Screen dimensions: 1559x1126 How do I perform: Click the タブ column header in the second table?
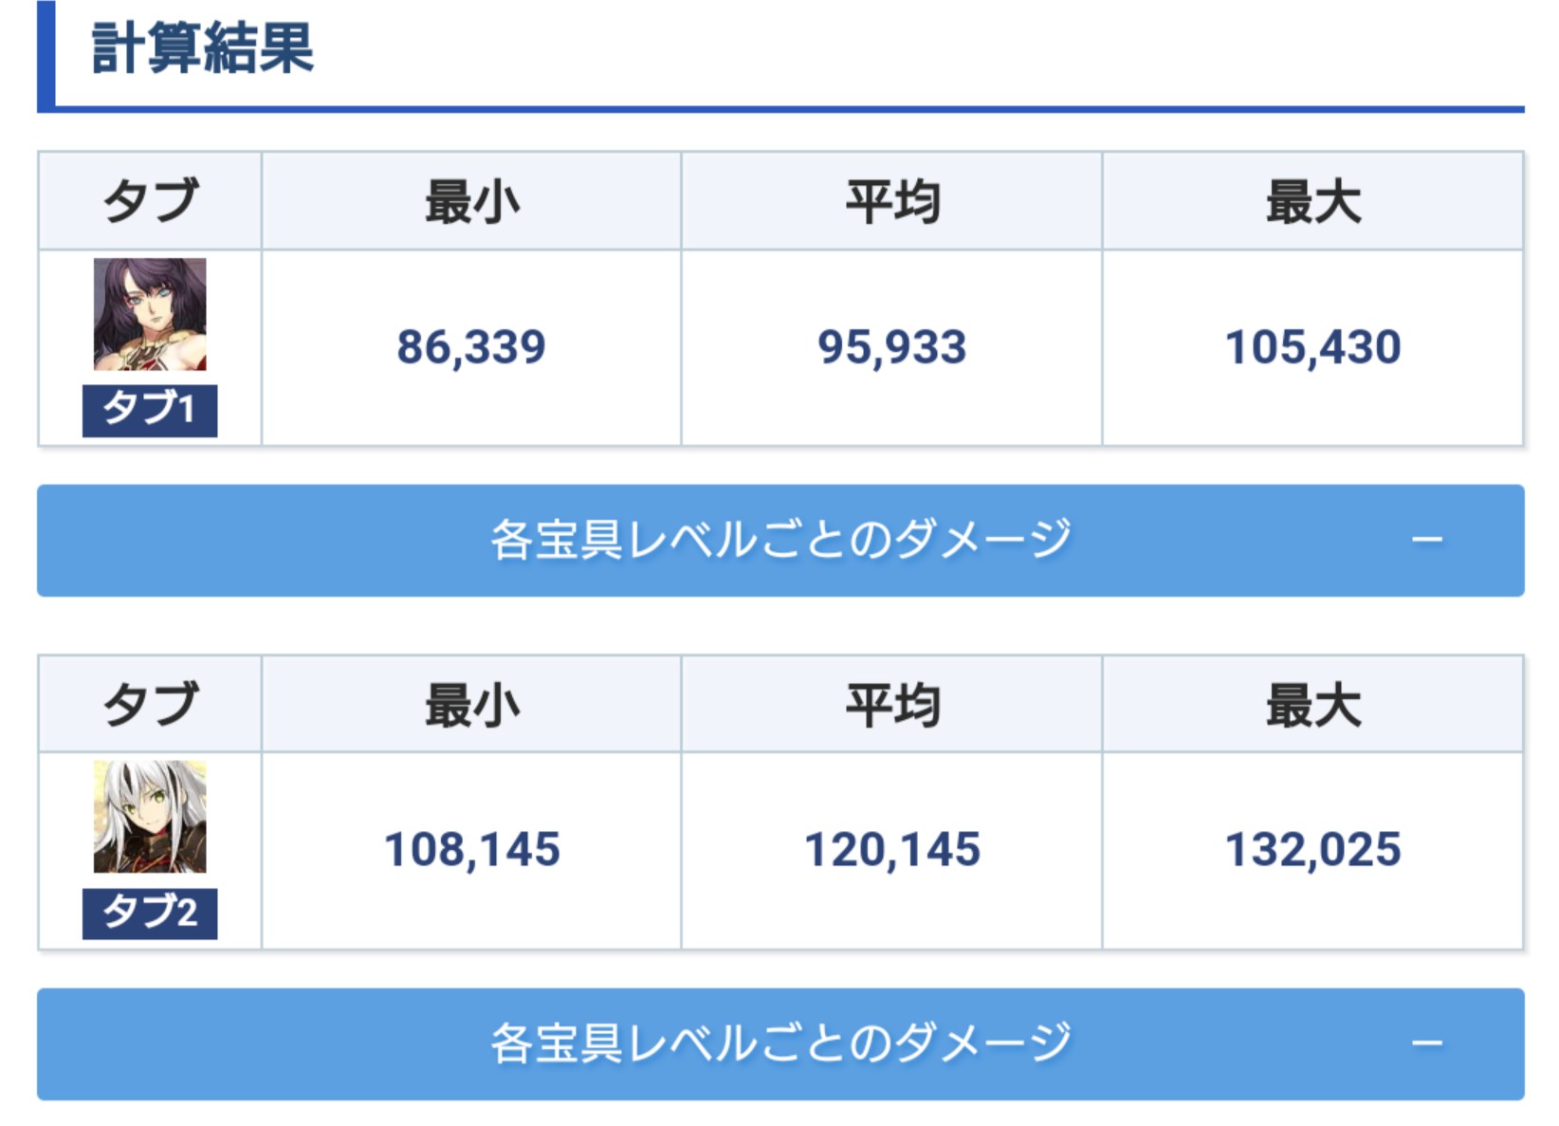pos(150,706)
